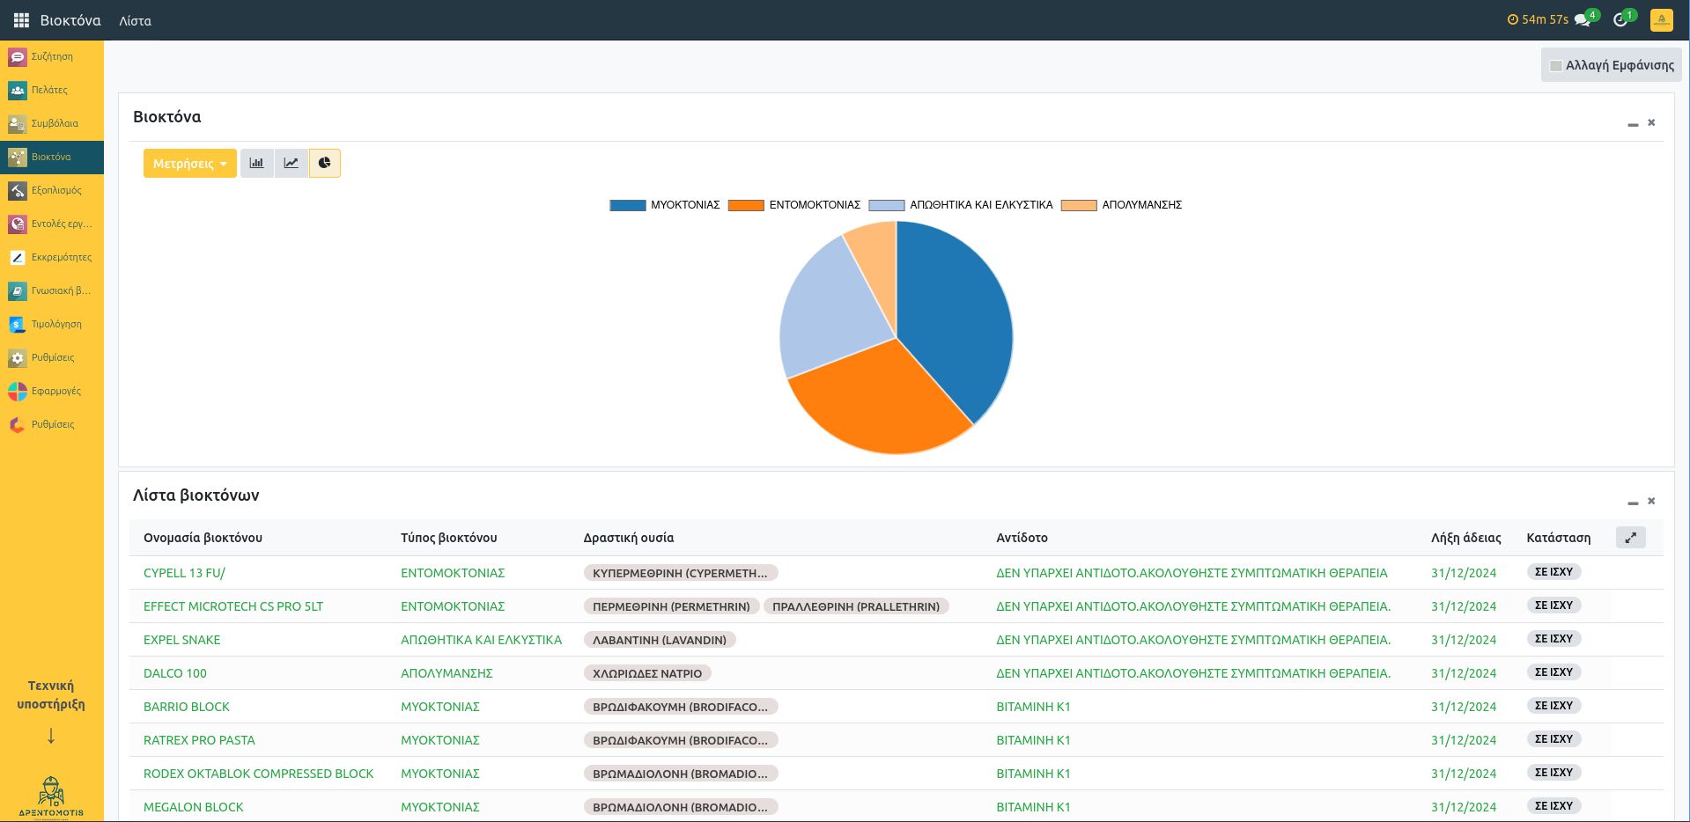Sort by Δραστική ουσία column header

point(629,538)
